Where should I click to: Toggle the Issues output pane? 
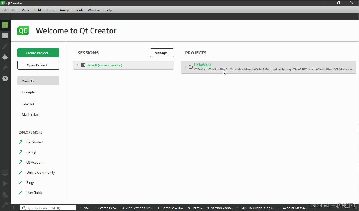click(x=84, y=208)
